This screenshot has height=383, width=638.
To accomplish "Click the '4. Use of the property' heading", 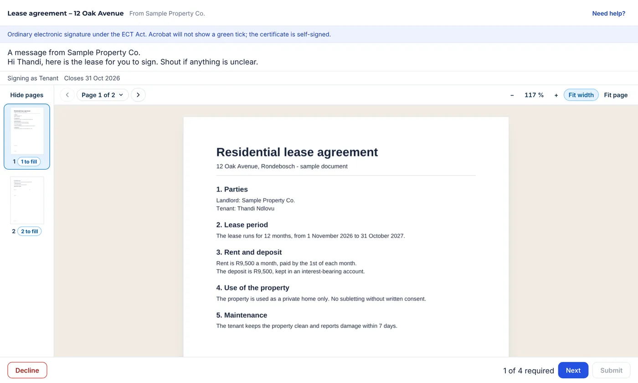I will (252, 288).
